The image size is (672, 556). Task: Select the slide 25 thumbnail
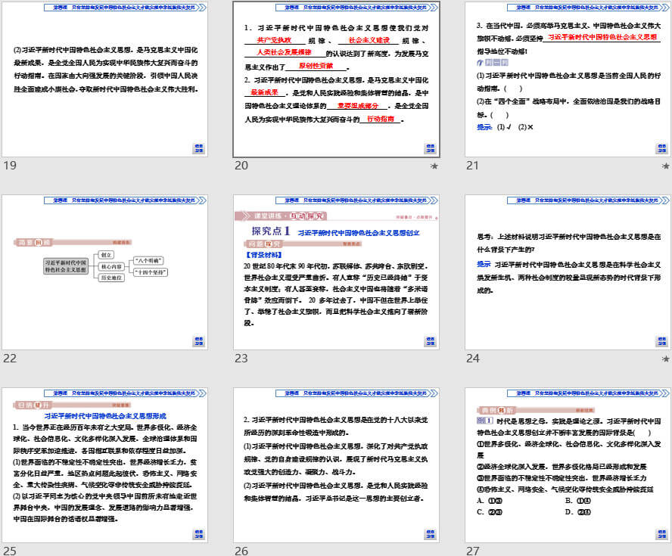[x=105, y=464]
